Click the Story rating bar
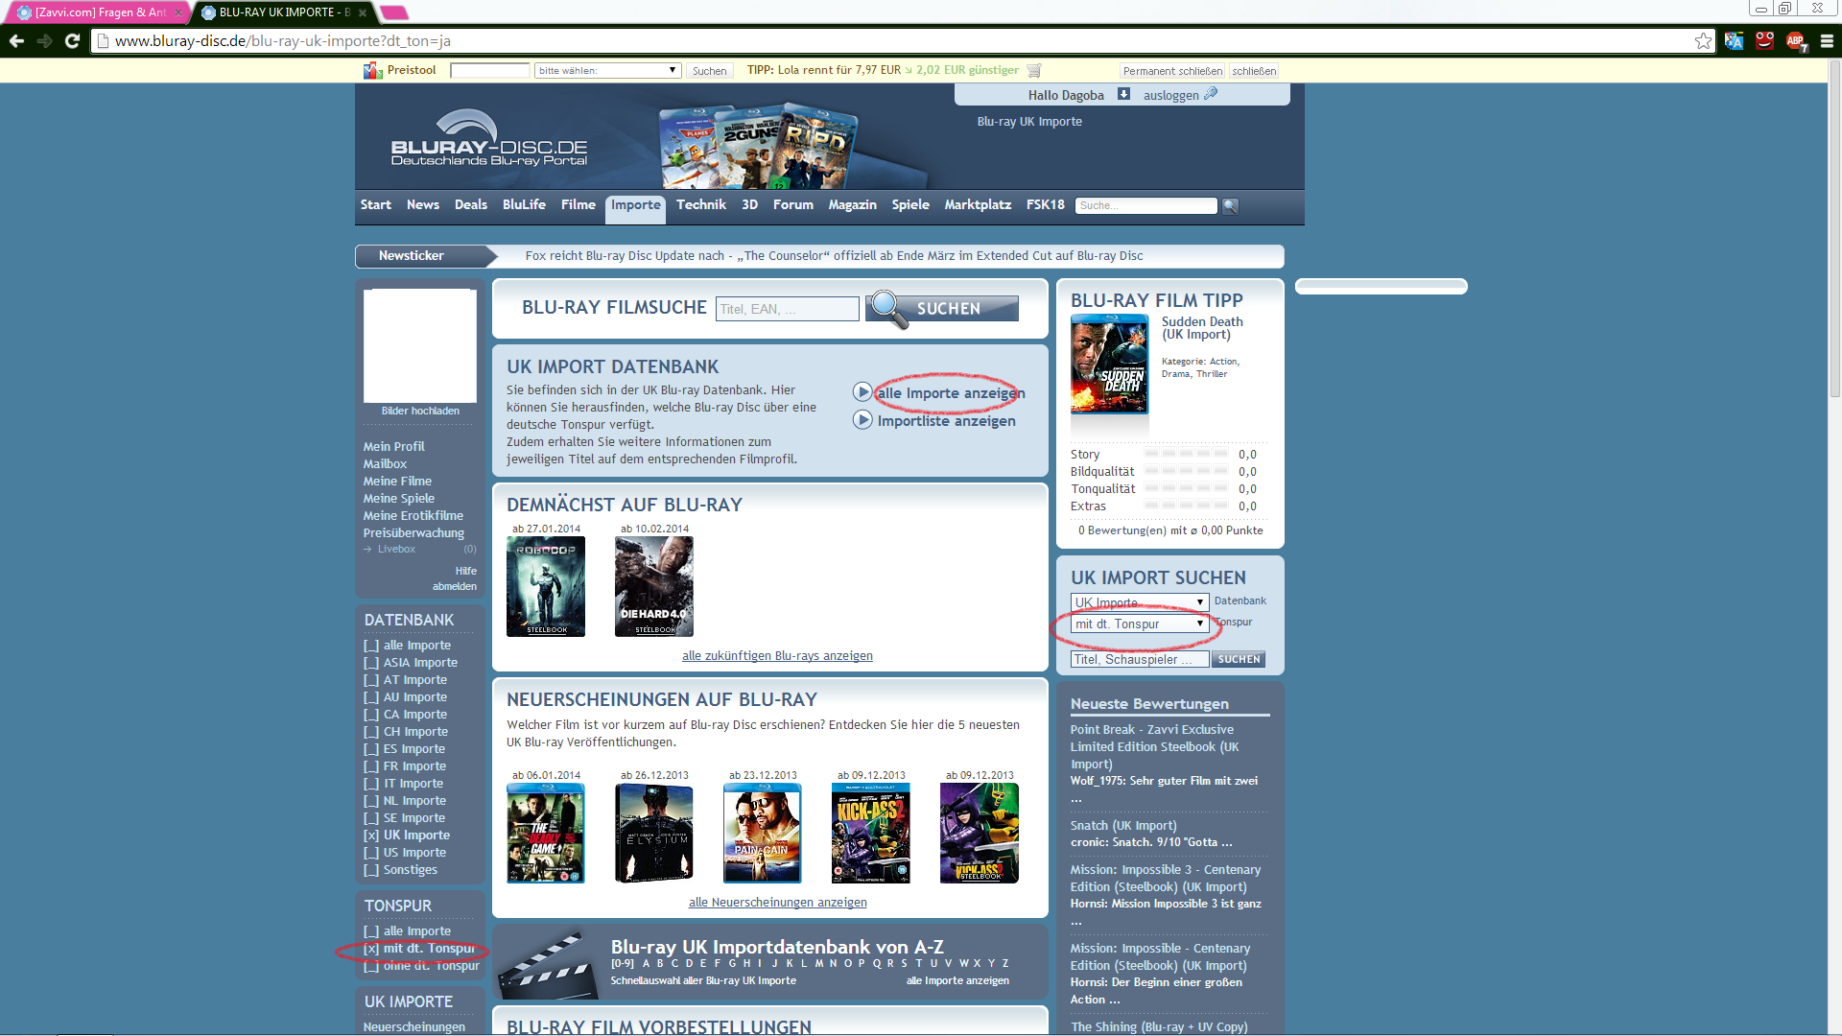The height and width of the screenshot is (1036, 1842). click(1186, 454)
